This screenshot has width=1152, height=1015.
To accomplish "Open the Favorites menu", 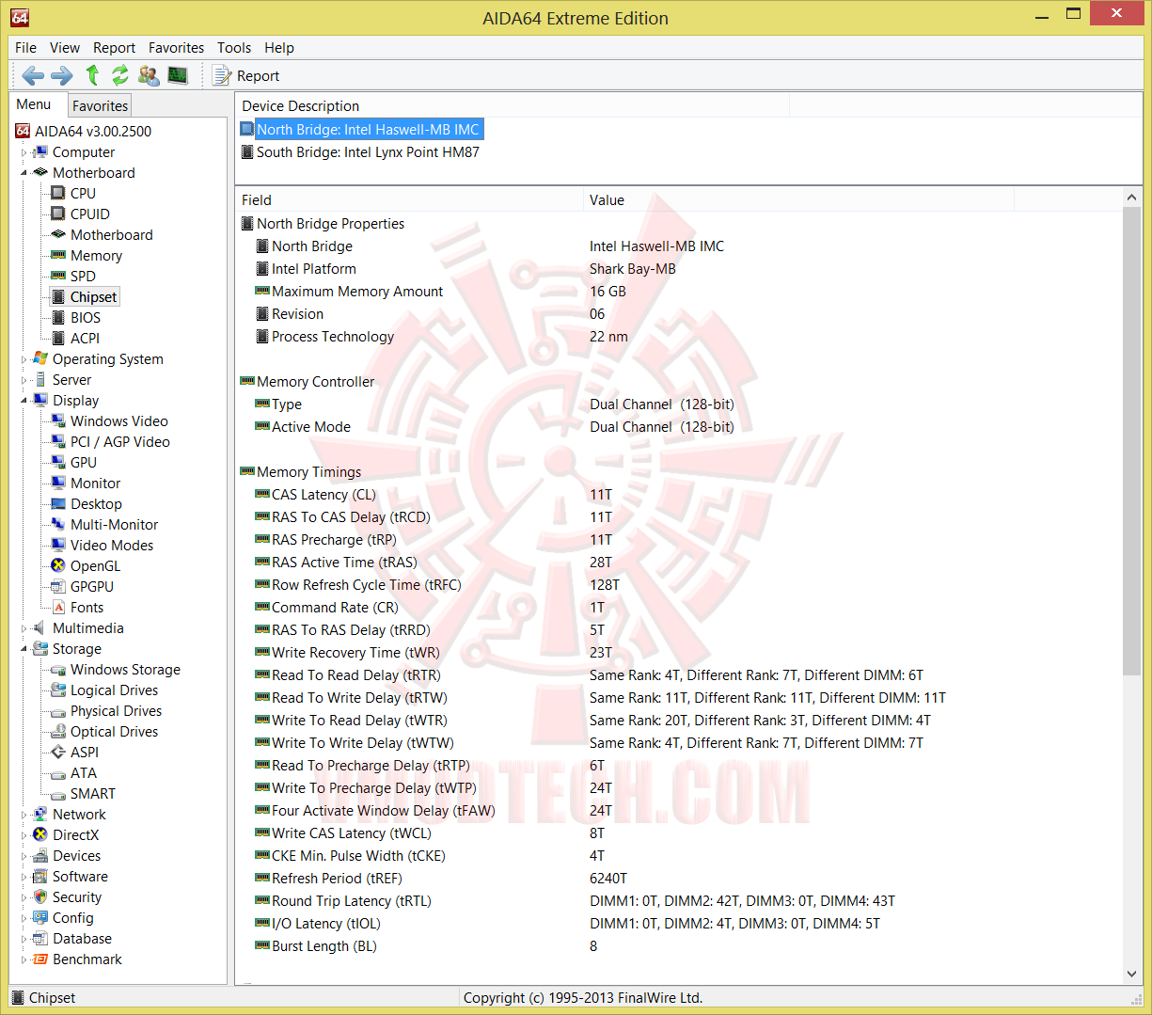I will 176,48.
